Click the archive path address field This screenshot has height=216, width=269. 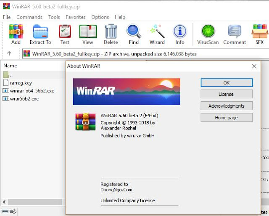pyautogui.click(x=145, y=54)
